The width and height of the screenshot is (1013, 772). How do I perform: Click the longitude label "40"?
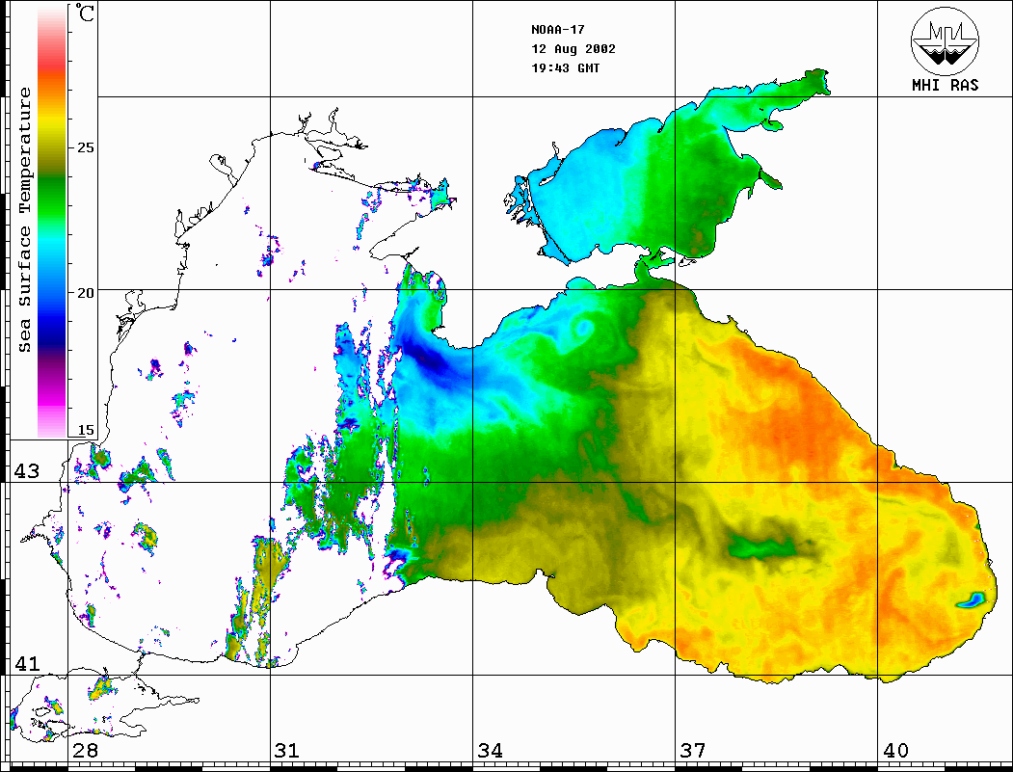coord(895,751)
